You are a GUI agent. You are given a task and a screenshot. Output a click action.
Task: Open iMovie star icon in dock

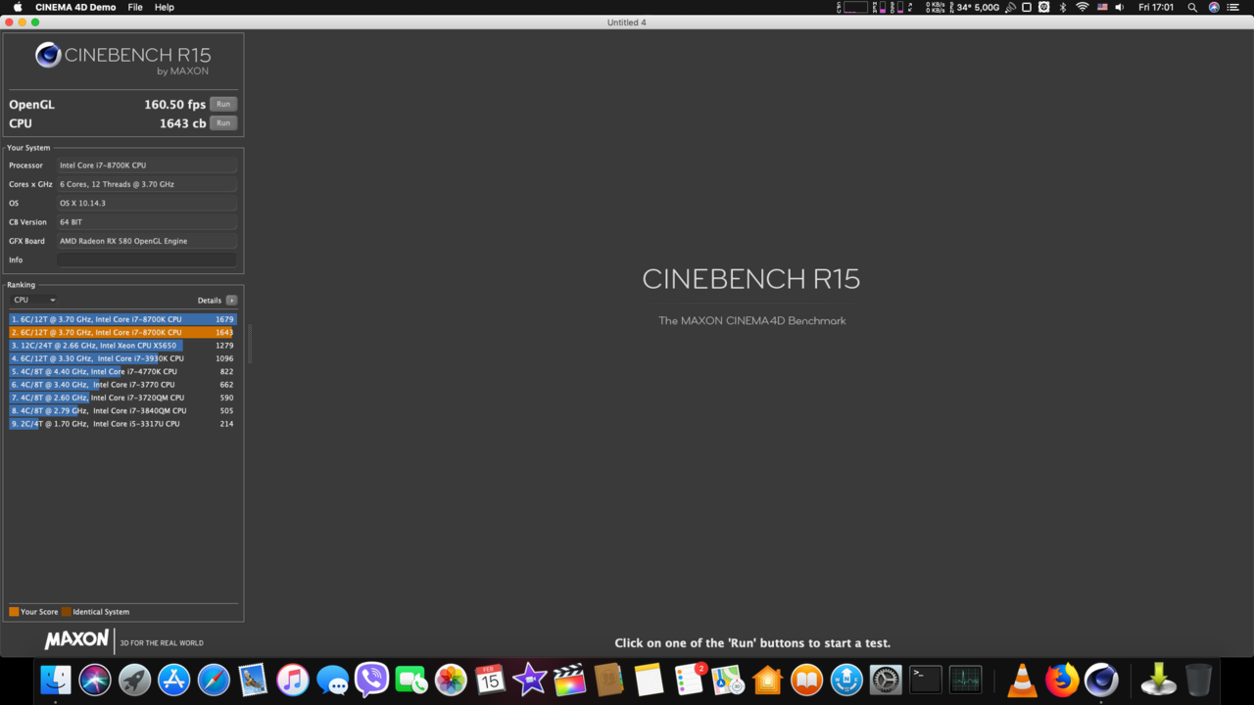[x=530, y=680]
